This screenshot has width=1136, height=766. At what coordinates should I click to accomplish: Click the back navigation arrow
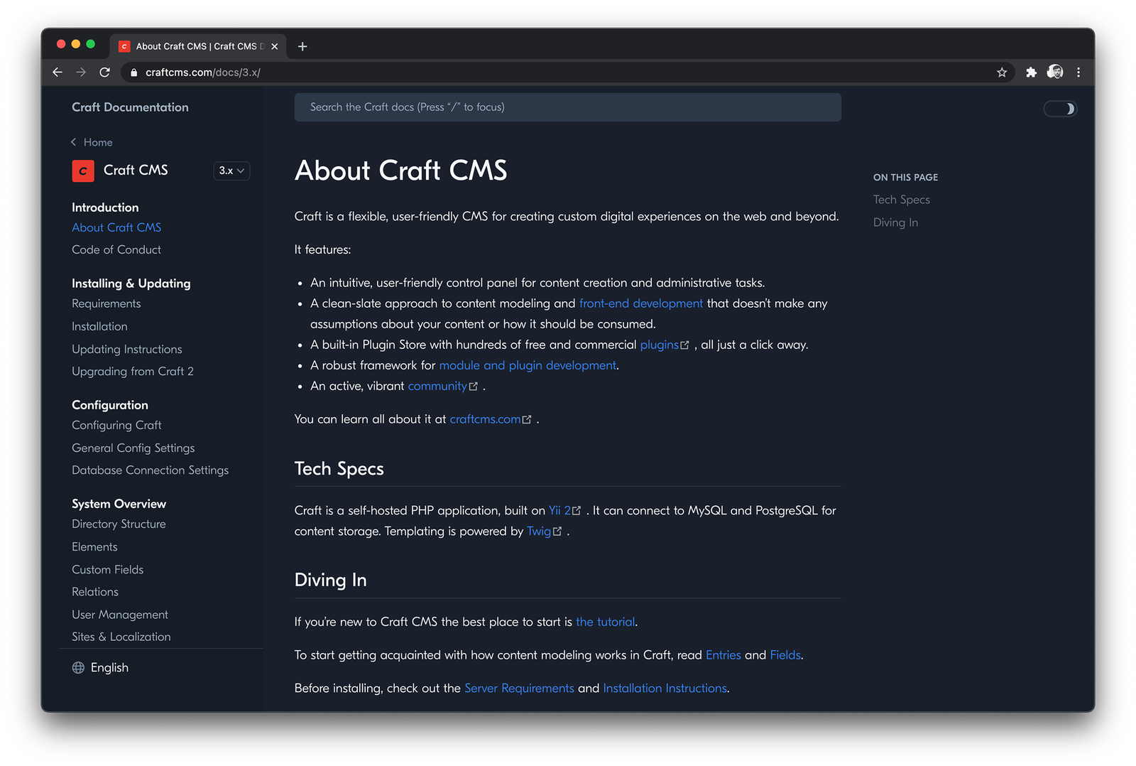point(58,72)
